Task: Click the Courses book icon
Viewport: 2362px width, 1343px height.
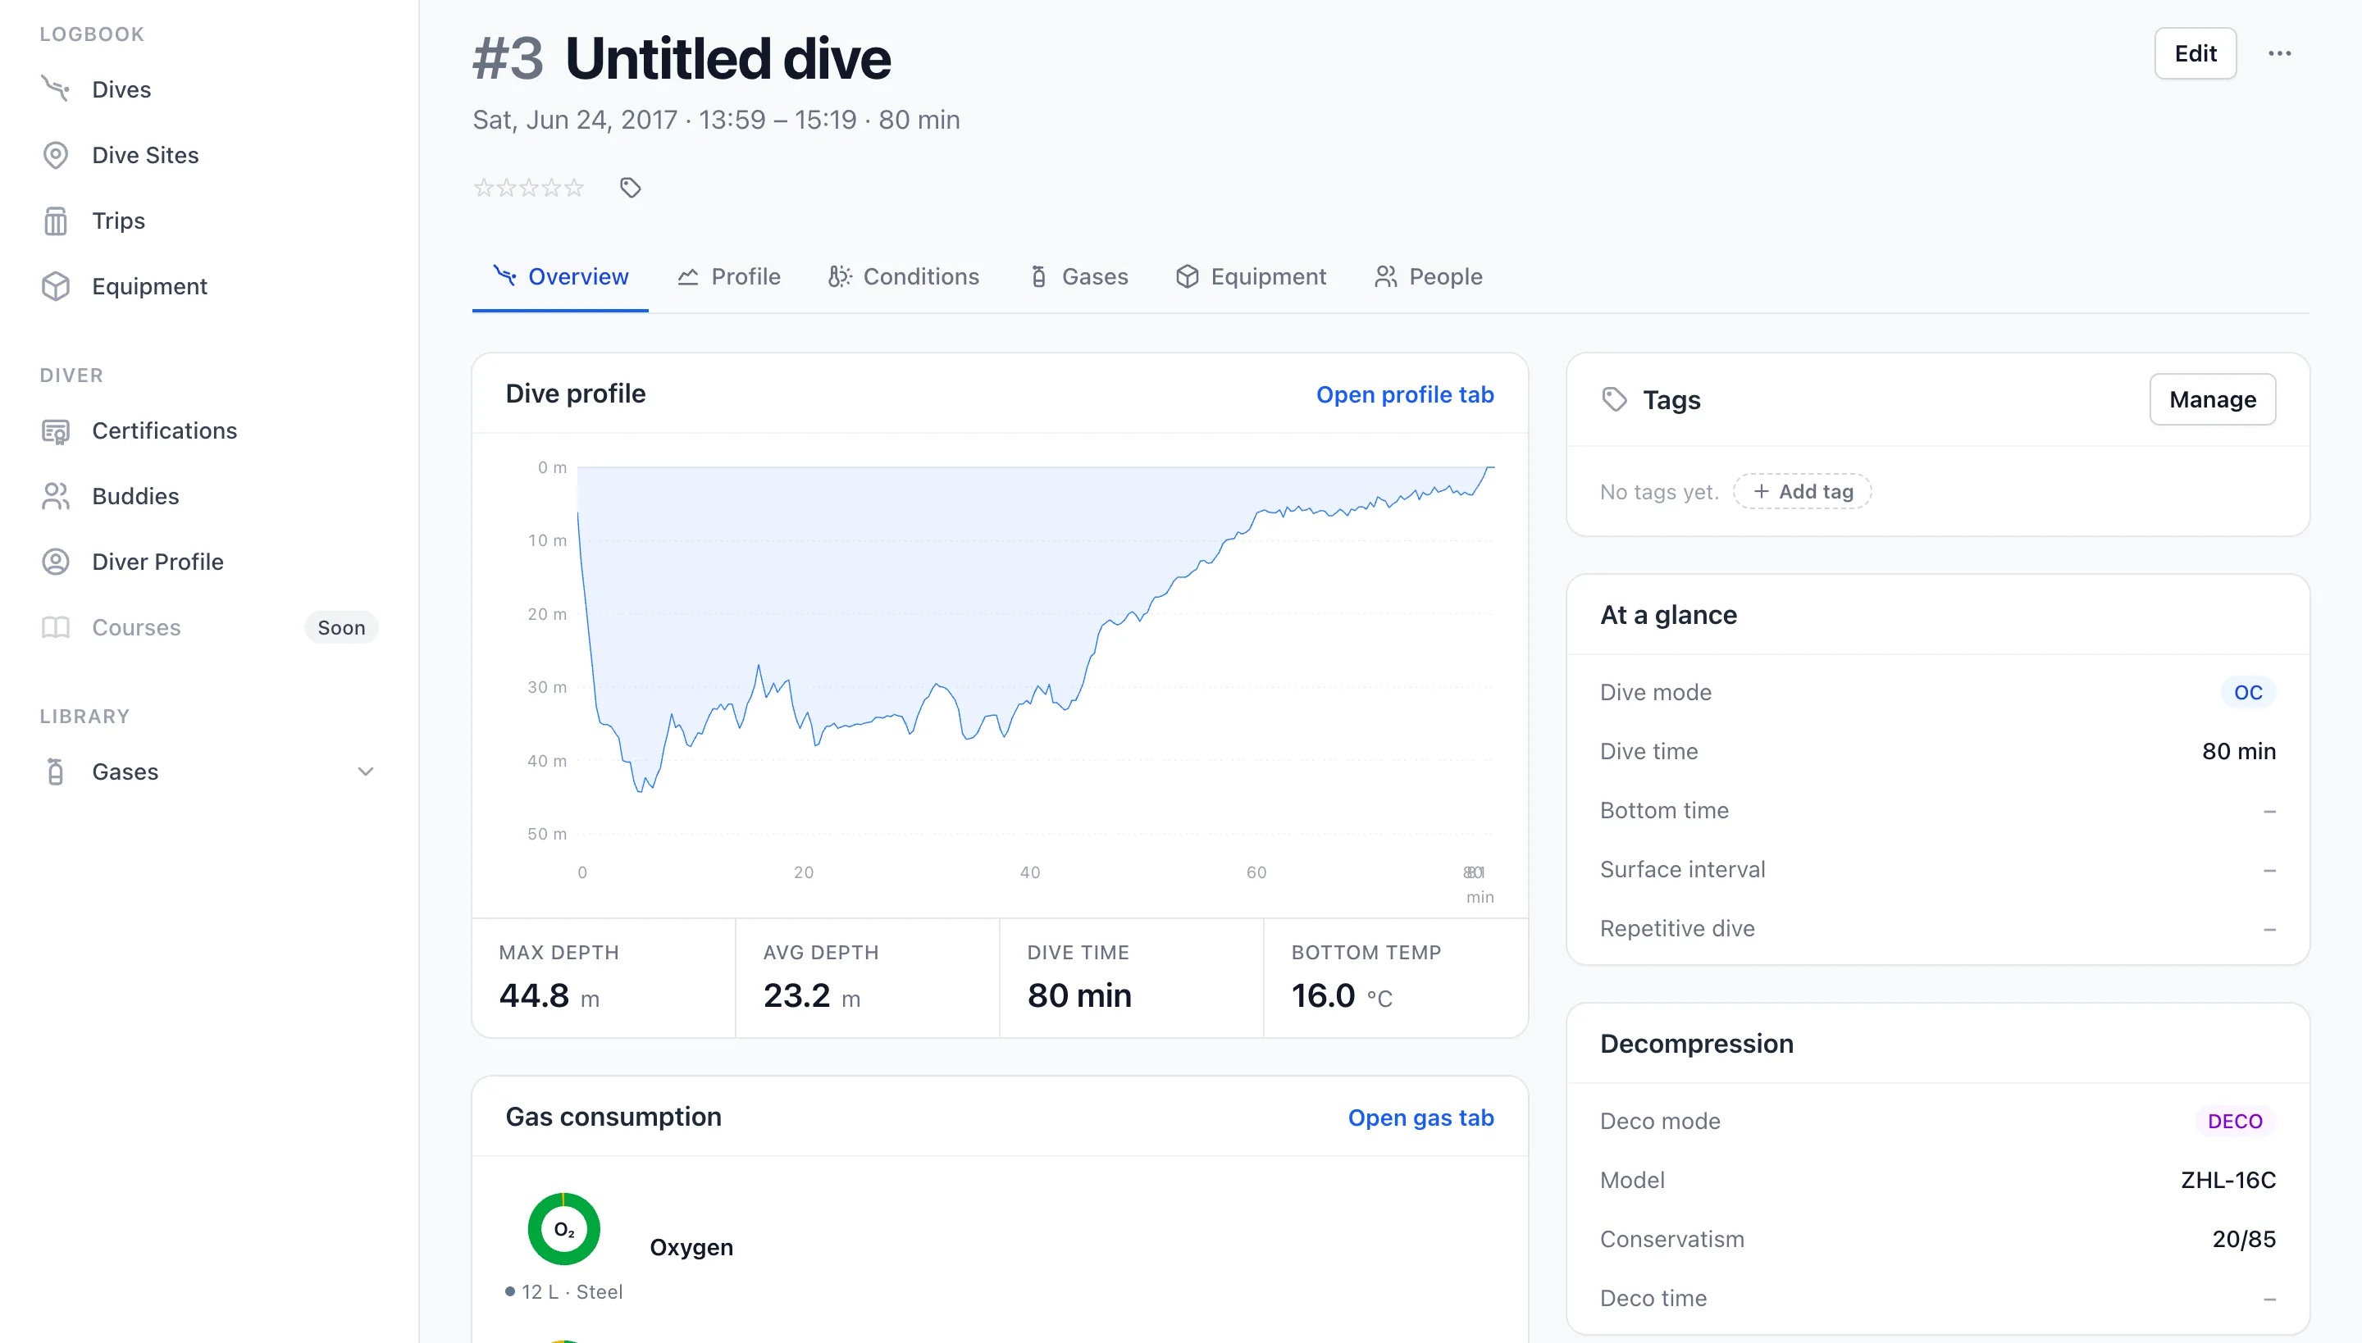Action: coord(56,627)
